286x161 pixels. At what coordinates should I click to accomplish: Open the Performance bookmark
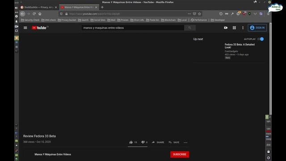click(x=198, y=20)
